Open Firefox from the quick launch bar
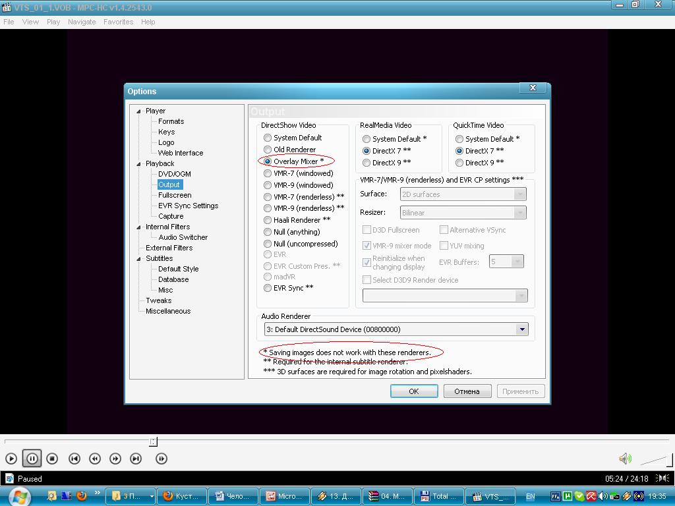Screen dimensions: 675x506 point(82,495)
